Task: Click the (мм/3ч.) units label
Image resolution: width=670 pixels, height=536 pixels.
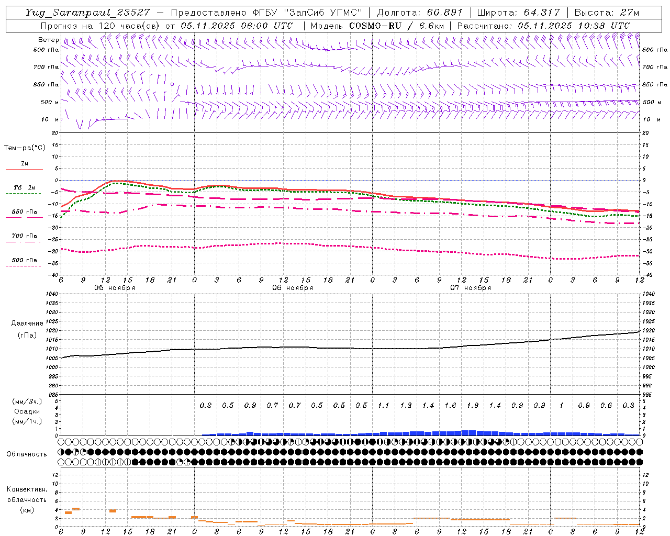Action: (x=27, y=401)
